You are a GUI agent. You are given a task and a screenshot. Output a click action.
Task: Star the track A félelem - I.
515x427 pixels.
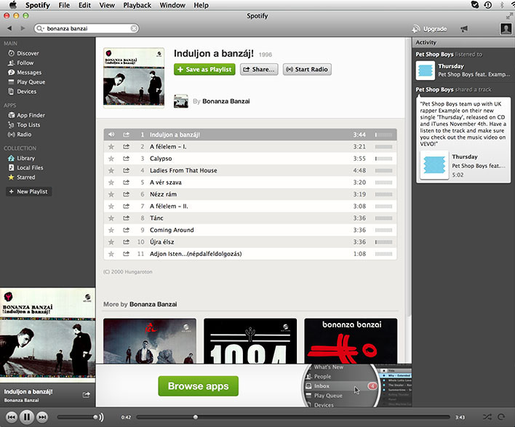[111, 146]
